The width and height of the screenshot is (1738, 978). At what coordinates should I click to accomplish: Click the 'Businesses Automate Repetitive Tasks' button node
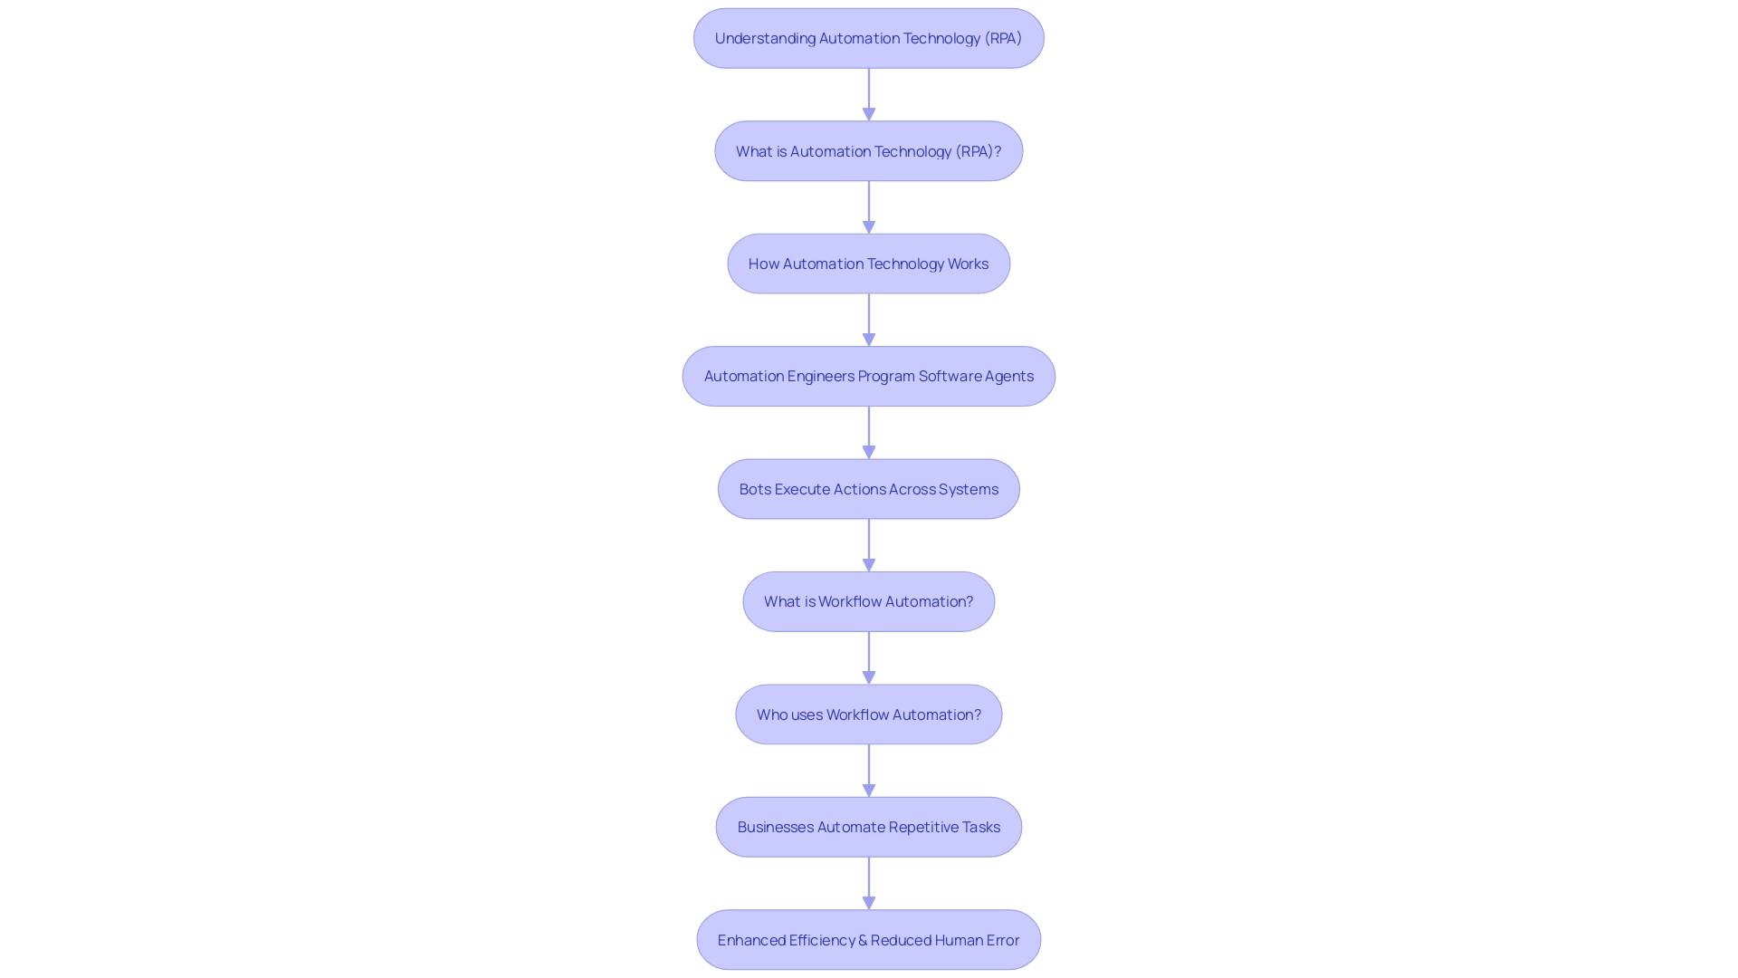coord(869,827)
